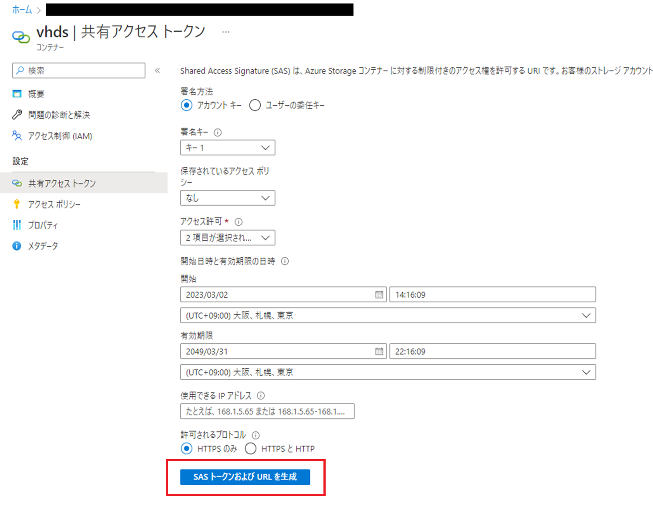Choose HTTPS のみ protocol option

pos(186,449)
